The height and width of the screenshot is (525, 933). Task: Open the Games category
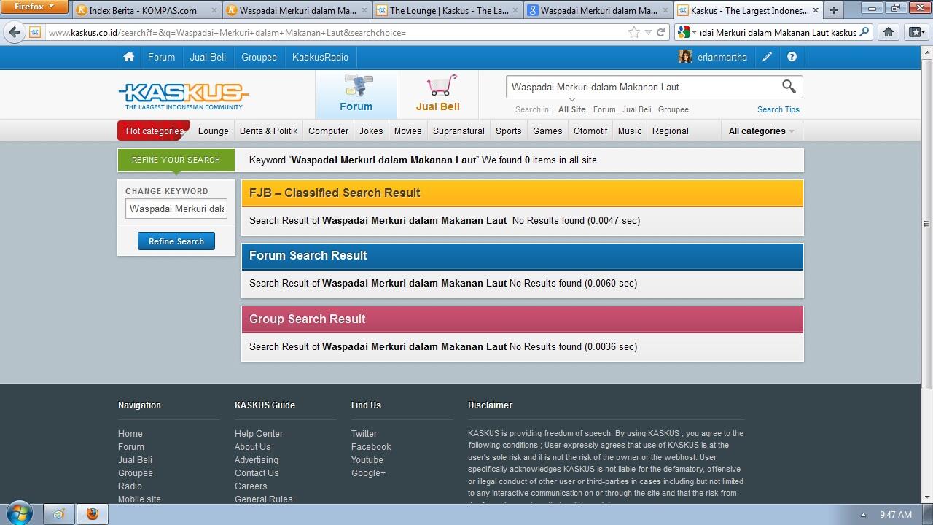(547, 131)
